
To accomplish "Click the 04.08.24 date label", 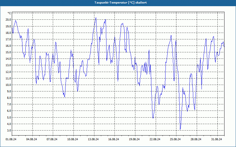I will (32, 139).
